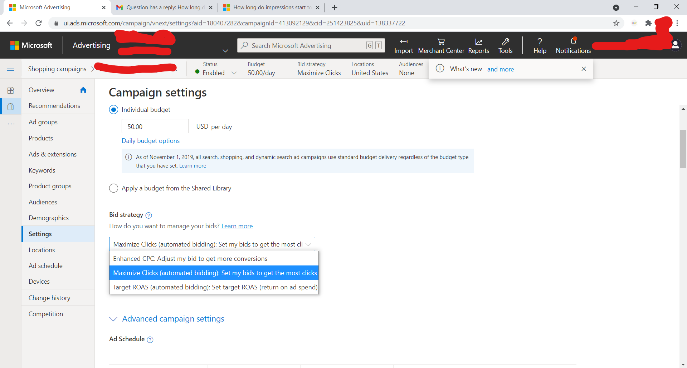Click the Microsoft logo
The height and width of the screenshot is (368, 687).
point(31,45)
